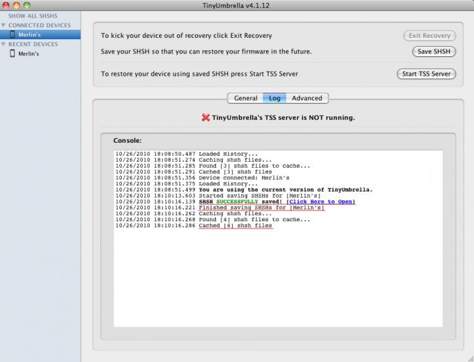Collapse the Connected Devices section
The height and width of the screenshot is (362, 474).
(x=4, y=25)
